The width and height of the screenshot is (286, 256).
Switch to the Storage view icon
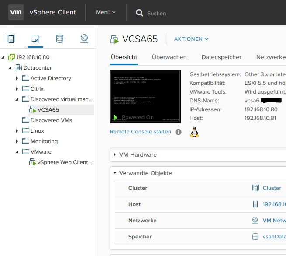[60, 39]
